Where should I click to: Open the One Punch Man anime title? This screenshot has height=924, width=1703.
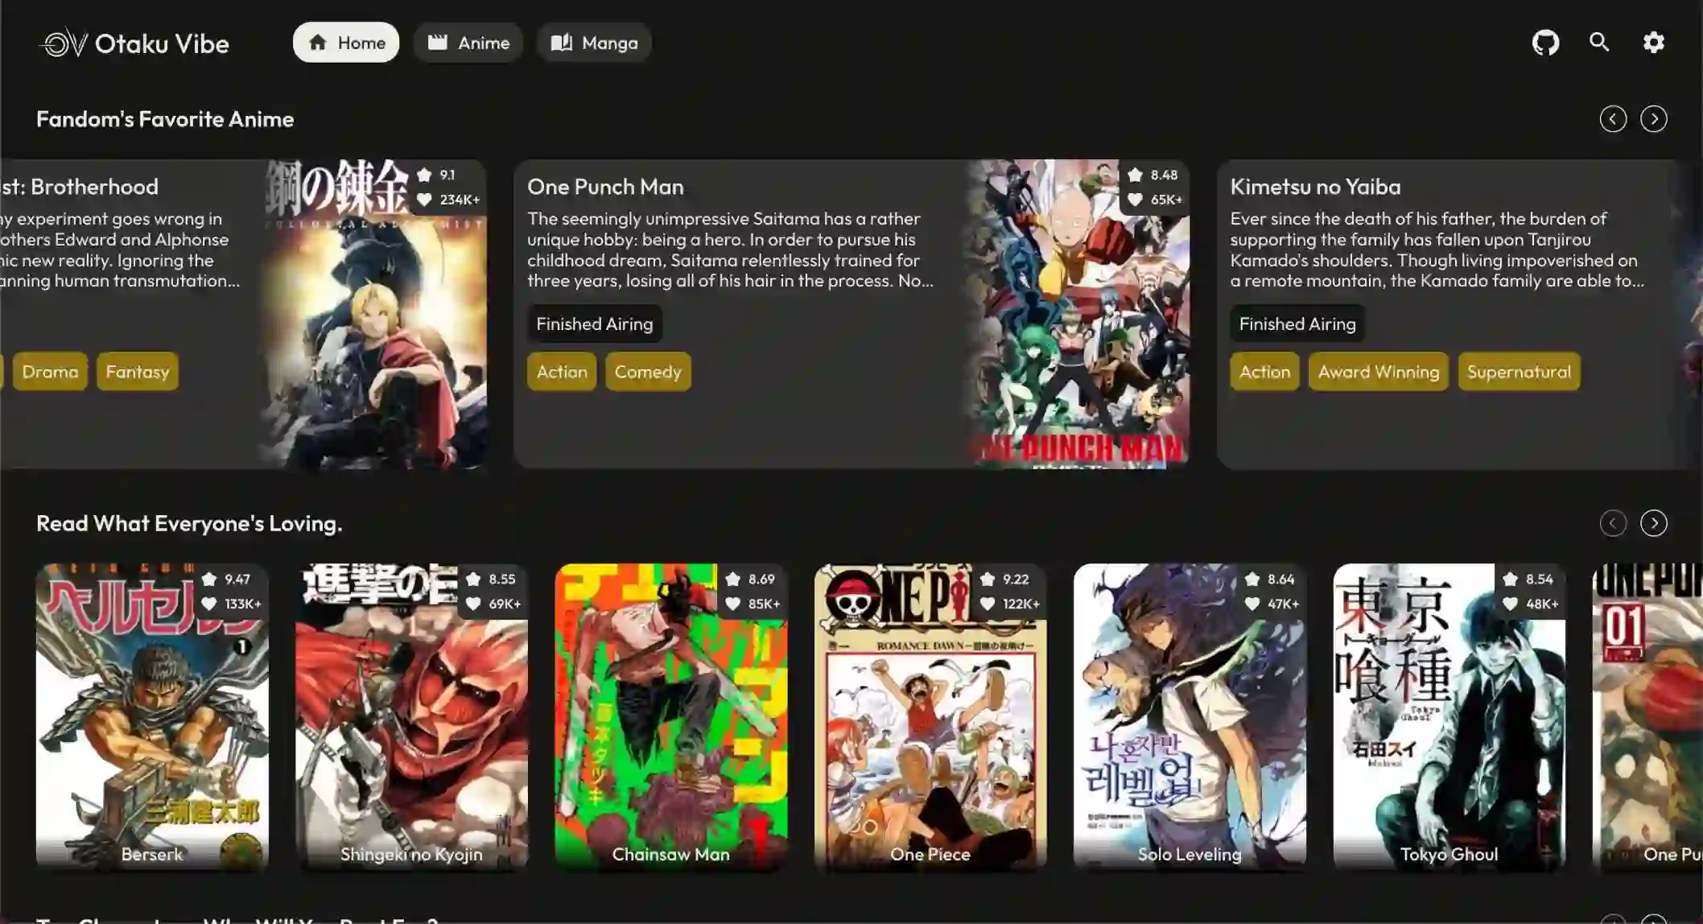click(605, 187)
